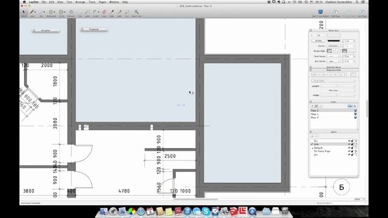388x218 pixels.
Task: Click the fill color swatch
Action: tap(333, 35)
